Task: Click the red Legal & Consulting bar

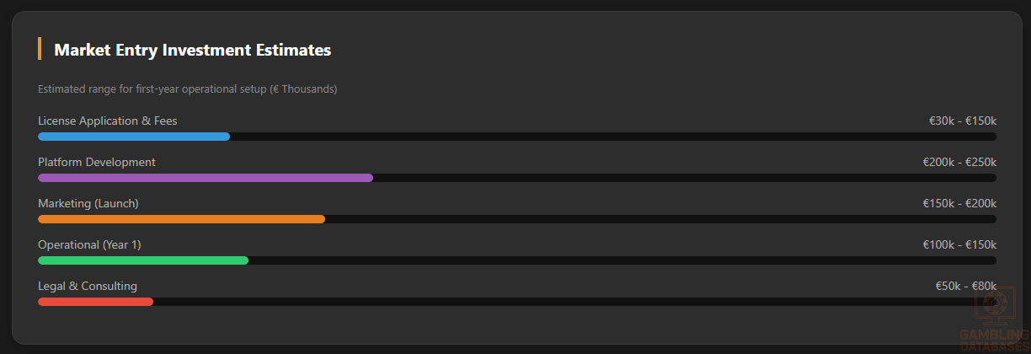Action: (95, 302)
